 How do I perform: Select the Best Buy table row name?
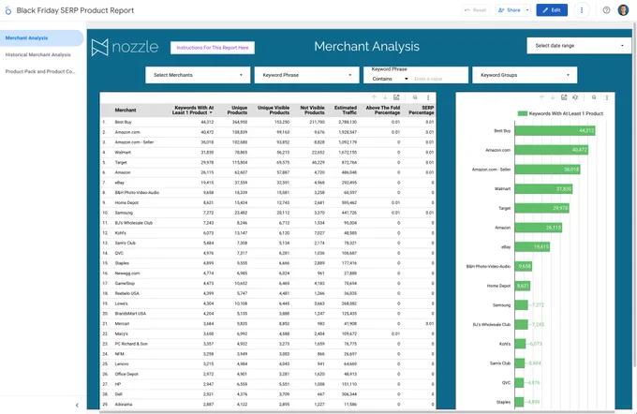click(x=123, y=122)
